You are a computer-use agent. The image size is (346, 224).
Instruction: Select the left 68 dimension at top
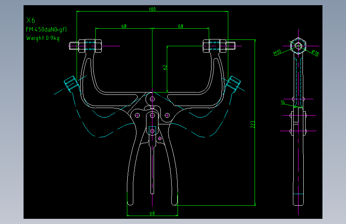[124, 26]
